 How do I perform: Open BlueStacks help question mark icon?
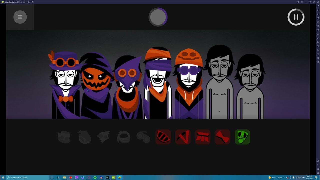point(298,2)
